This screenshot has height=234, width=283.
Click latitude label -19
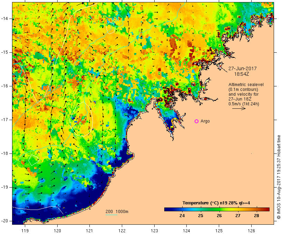(x=4, y=187)
